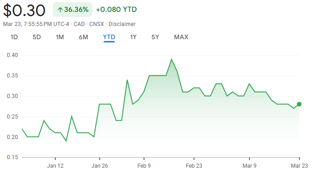Open the 1M chart range
Image resolution: width=312 pixels, height=175 pixels.
[x=60, y=37]
